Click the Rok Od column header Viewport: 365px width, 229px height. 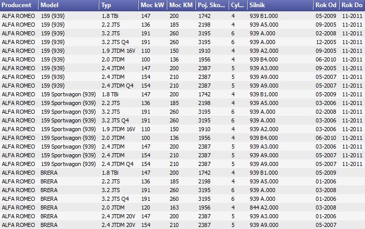(x=326, y=5)
